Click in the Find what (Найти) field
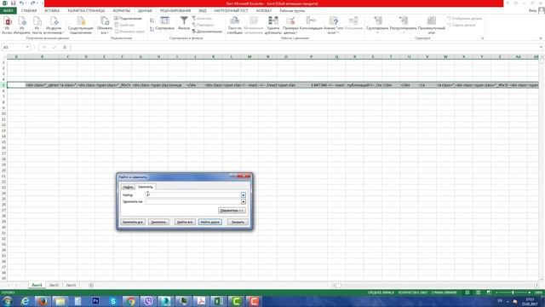The height and width of the screenshot is (307, 545). click(x=193, y=195)
